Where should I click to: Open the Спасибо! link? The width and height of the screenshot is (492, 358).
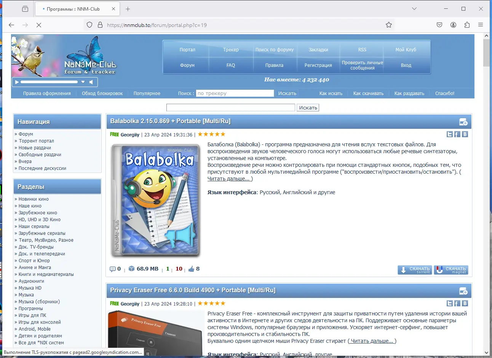tap(445, 93)
